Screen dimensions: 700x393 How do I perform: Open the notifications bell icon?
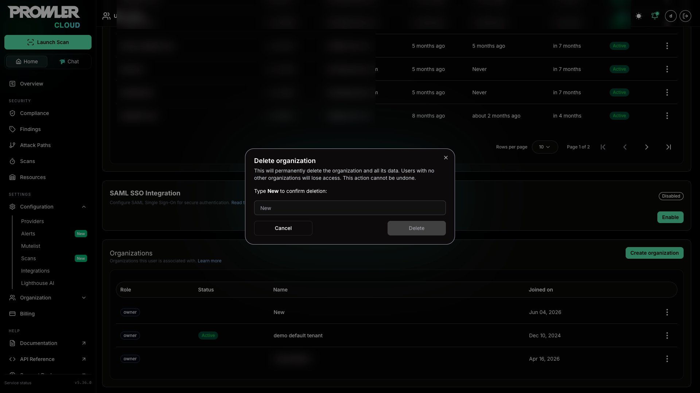coord(654,16)
